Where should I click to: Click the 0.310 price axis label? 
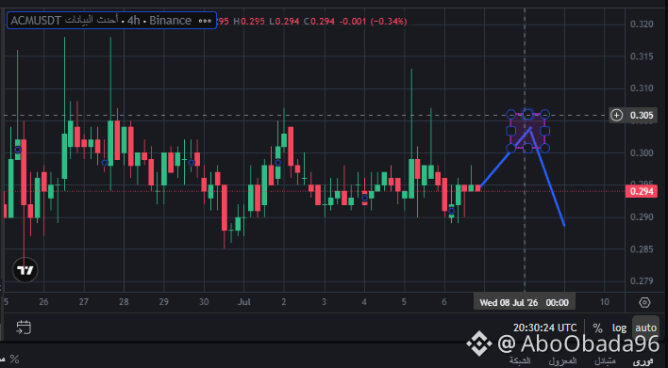(642, 88)
